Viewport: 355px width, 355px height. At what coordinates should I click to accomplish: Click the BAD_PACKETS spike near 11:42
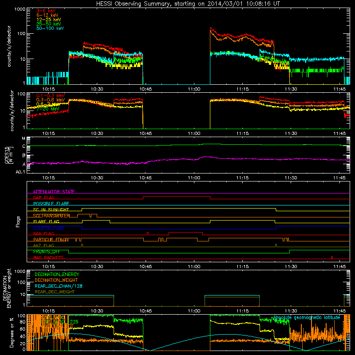click(332, 257)
